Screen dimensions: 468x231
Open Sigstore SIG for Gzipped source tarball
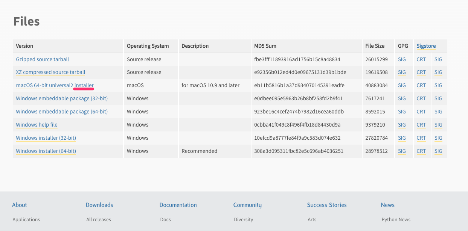pyautogui.click(x=438, y=59)
